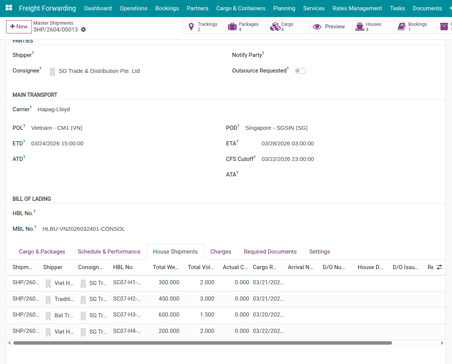Open the Rates Management menu
Image resolution: width=452 pixels, height=364 pixels.
357,8
